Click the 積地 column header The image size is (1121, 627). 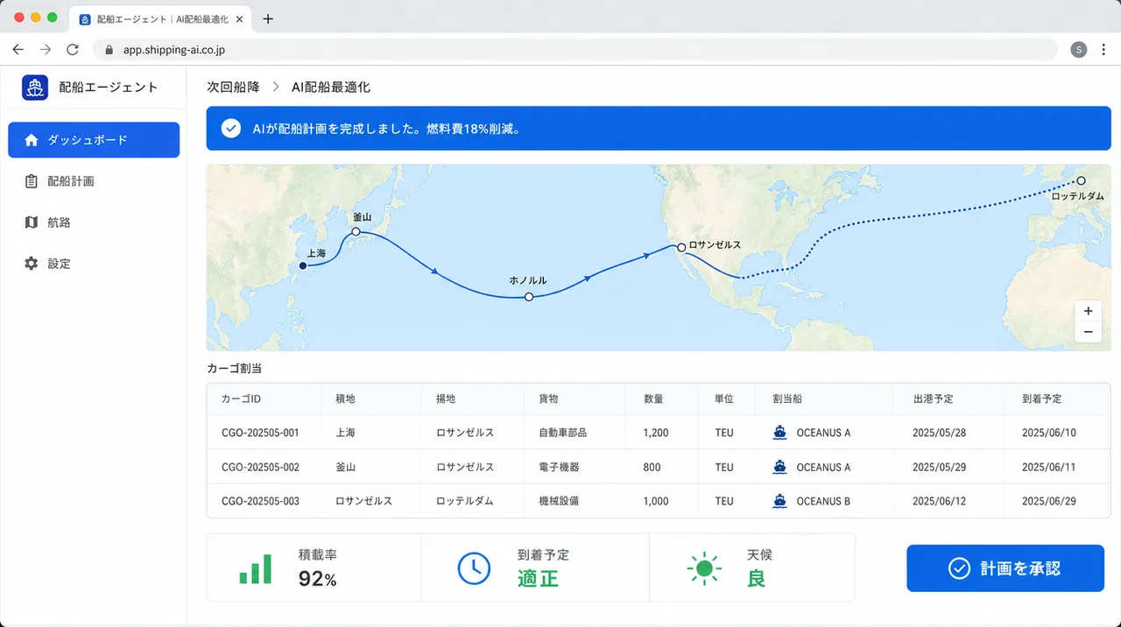tap(345, 399)
